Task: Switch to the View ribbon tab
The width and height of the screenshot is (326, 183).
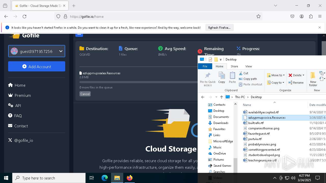Action: click(249, 66)
